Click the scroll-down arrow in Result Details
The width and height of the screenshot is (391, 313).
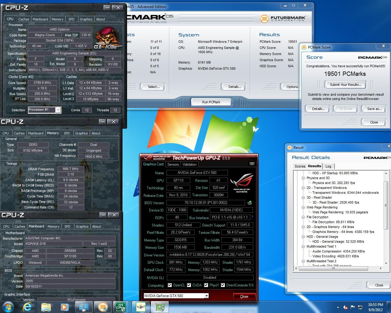pos(386,263)
